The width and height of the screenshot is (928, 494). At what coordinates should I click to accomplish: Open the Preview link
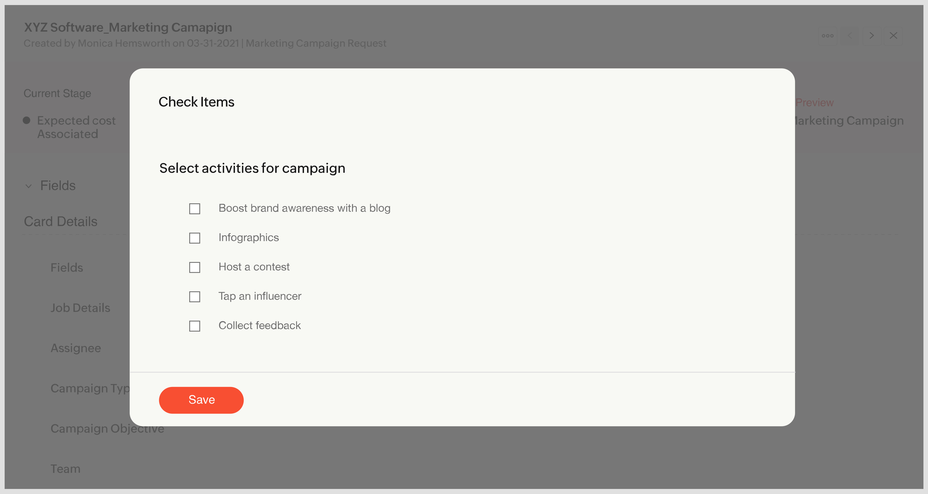coord(814,102)
